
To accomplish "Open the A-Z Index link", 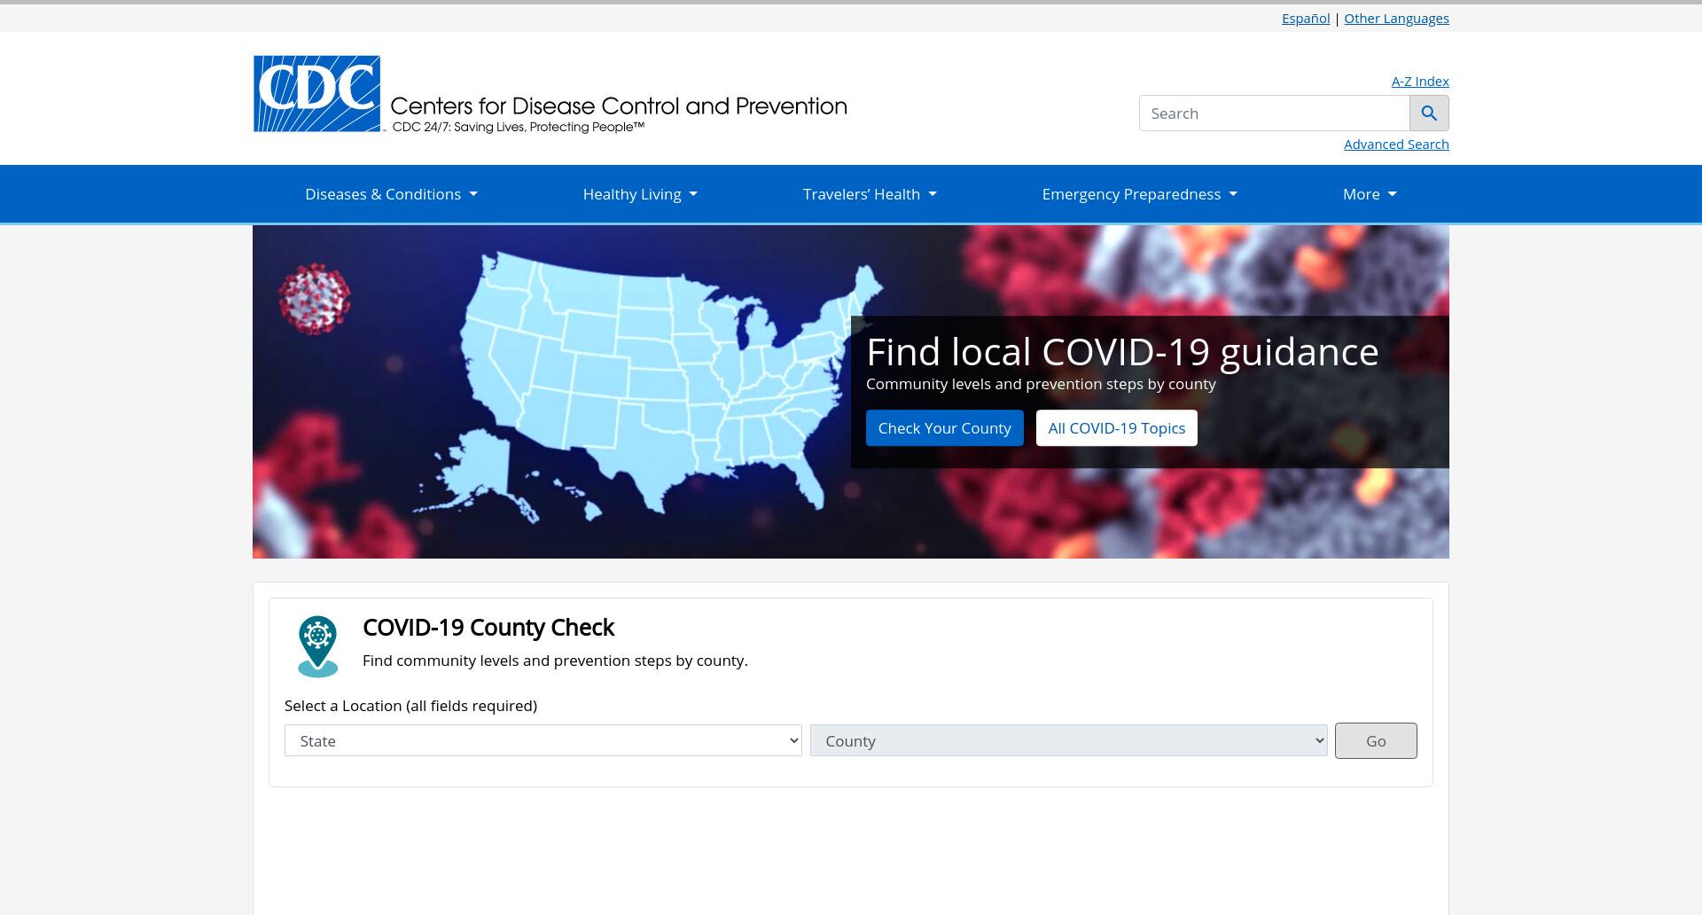I will (x=1420, y=82).
